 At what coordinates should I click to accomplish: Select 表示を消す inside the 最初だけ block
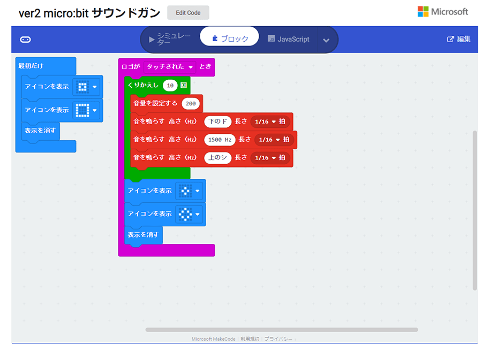click(x=40, y=131)
